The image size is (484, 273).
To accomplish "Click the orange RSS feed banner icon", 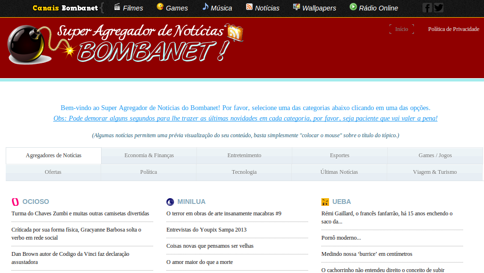I will 235,33.
